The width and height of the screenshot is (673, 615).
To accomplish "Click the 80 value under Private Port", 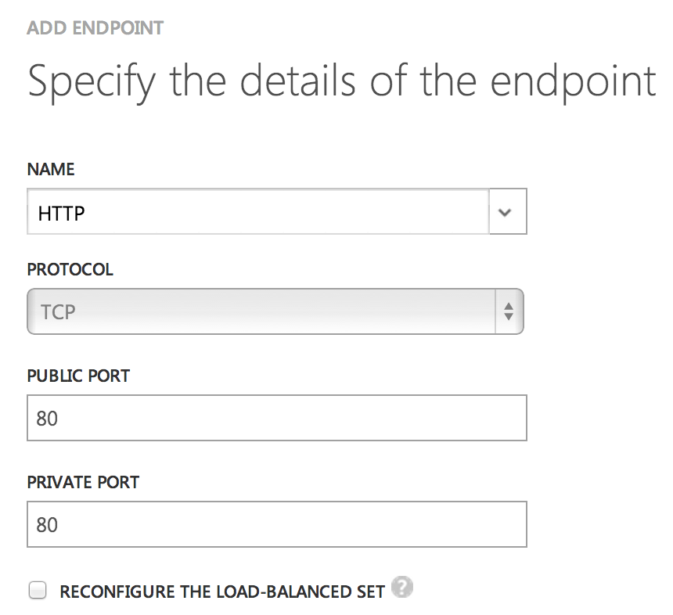I will click(47, 524).
